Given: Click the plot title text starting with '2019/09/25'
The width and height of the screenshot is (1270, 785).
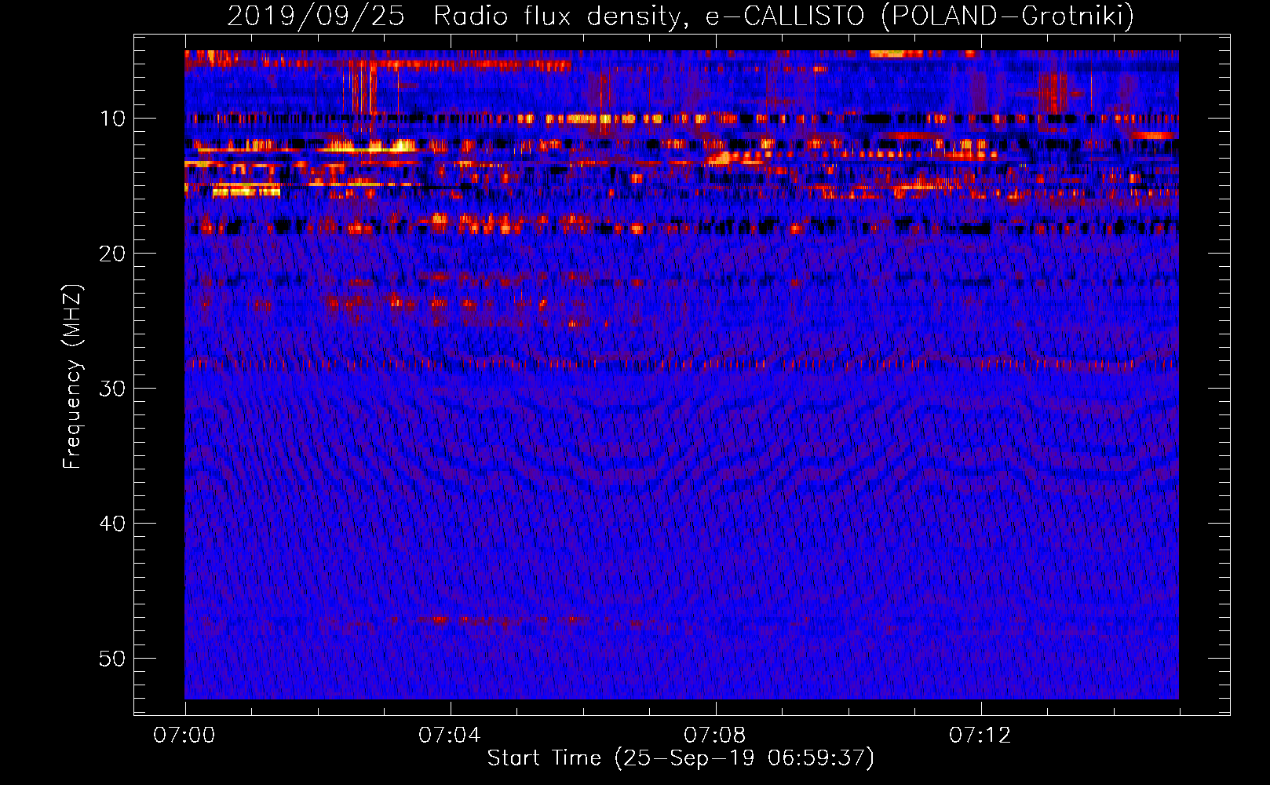Looking at the screenshot, I should tap(681, 16).
